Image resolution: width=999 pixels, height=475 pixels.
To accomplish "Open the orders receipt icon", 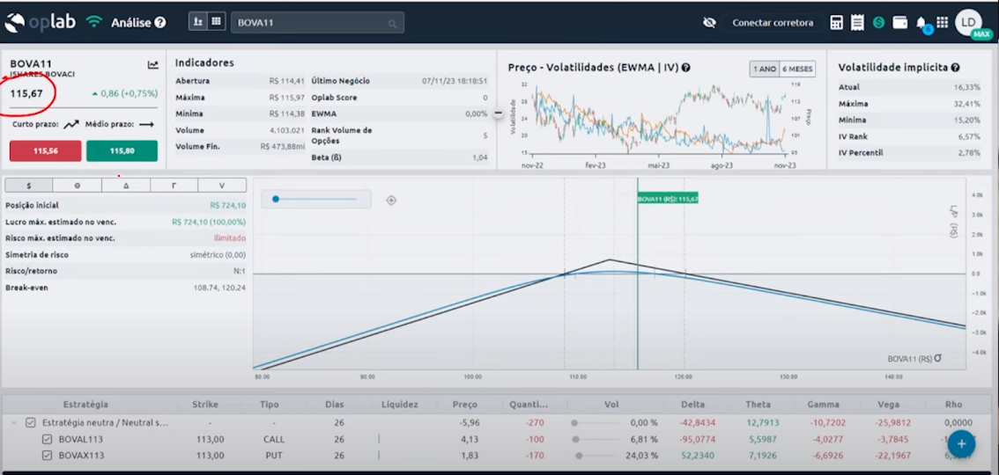I will click(857, 23).
